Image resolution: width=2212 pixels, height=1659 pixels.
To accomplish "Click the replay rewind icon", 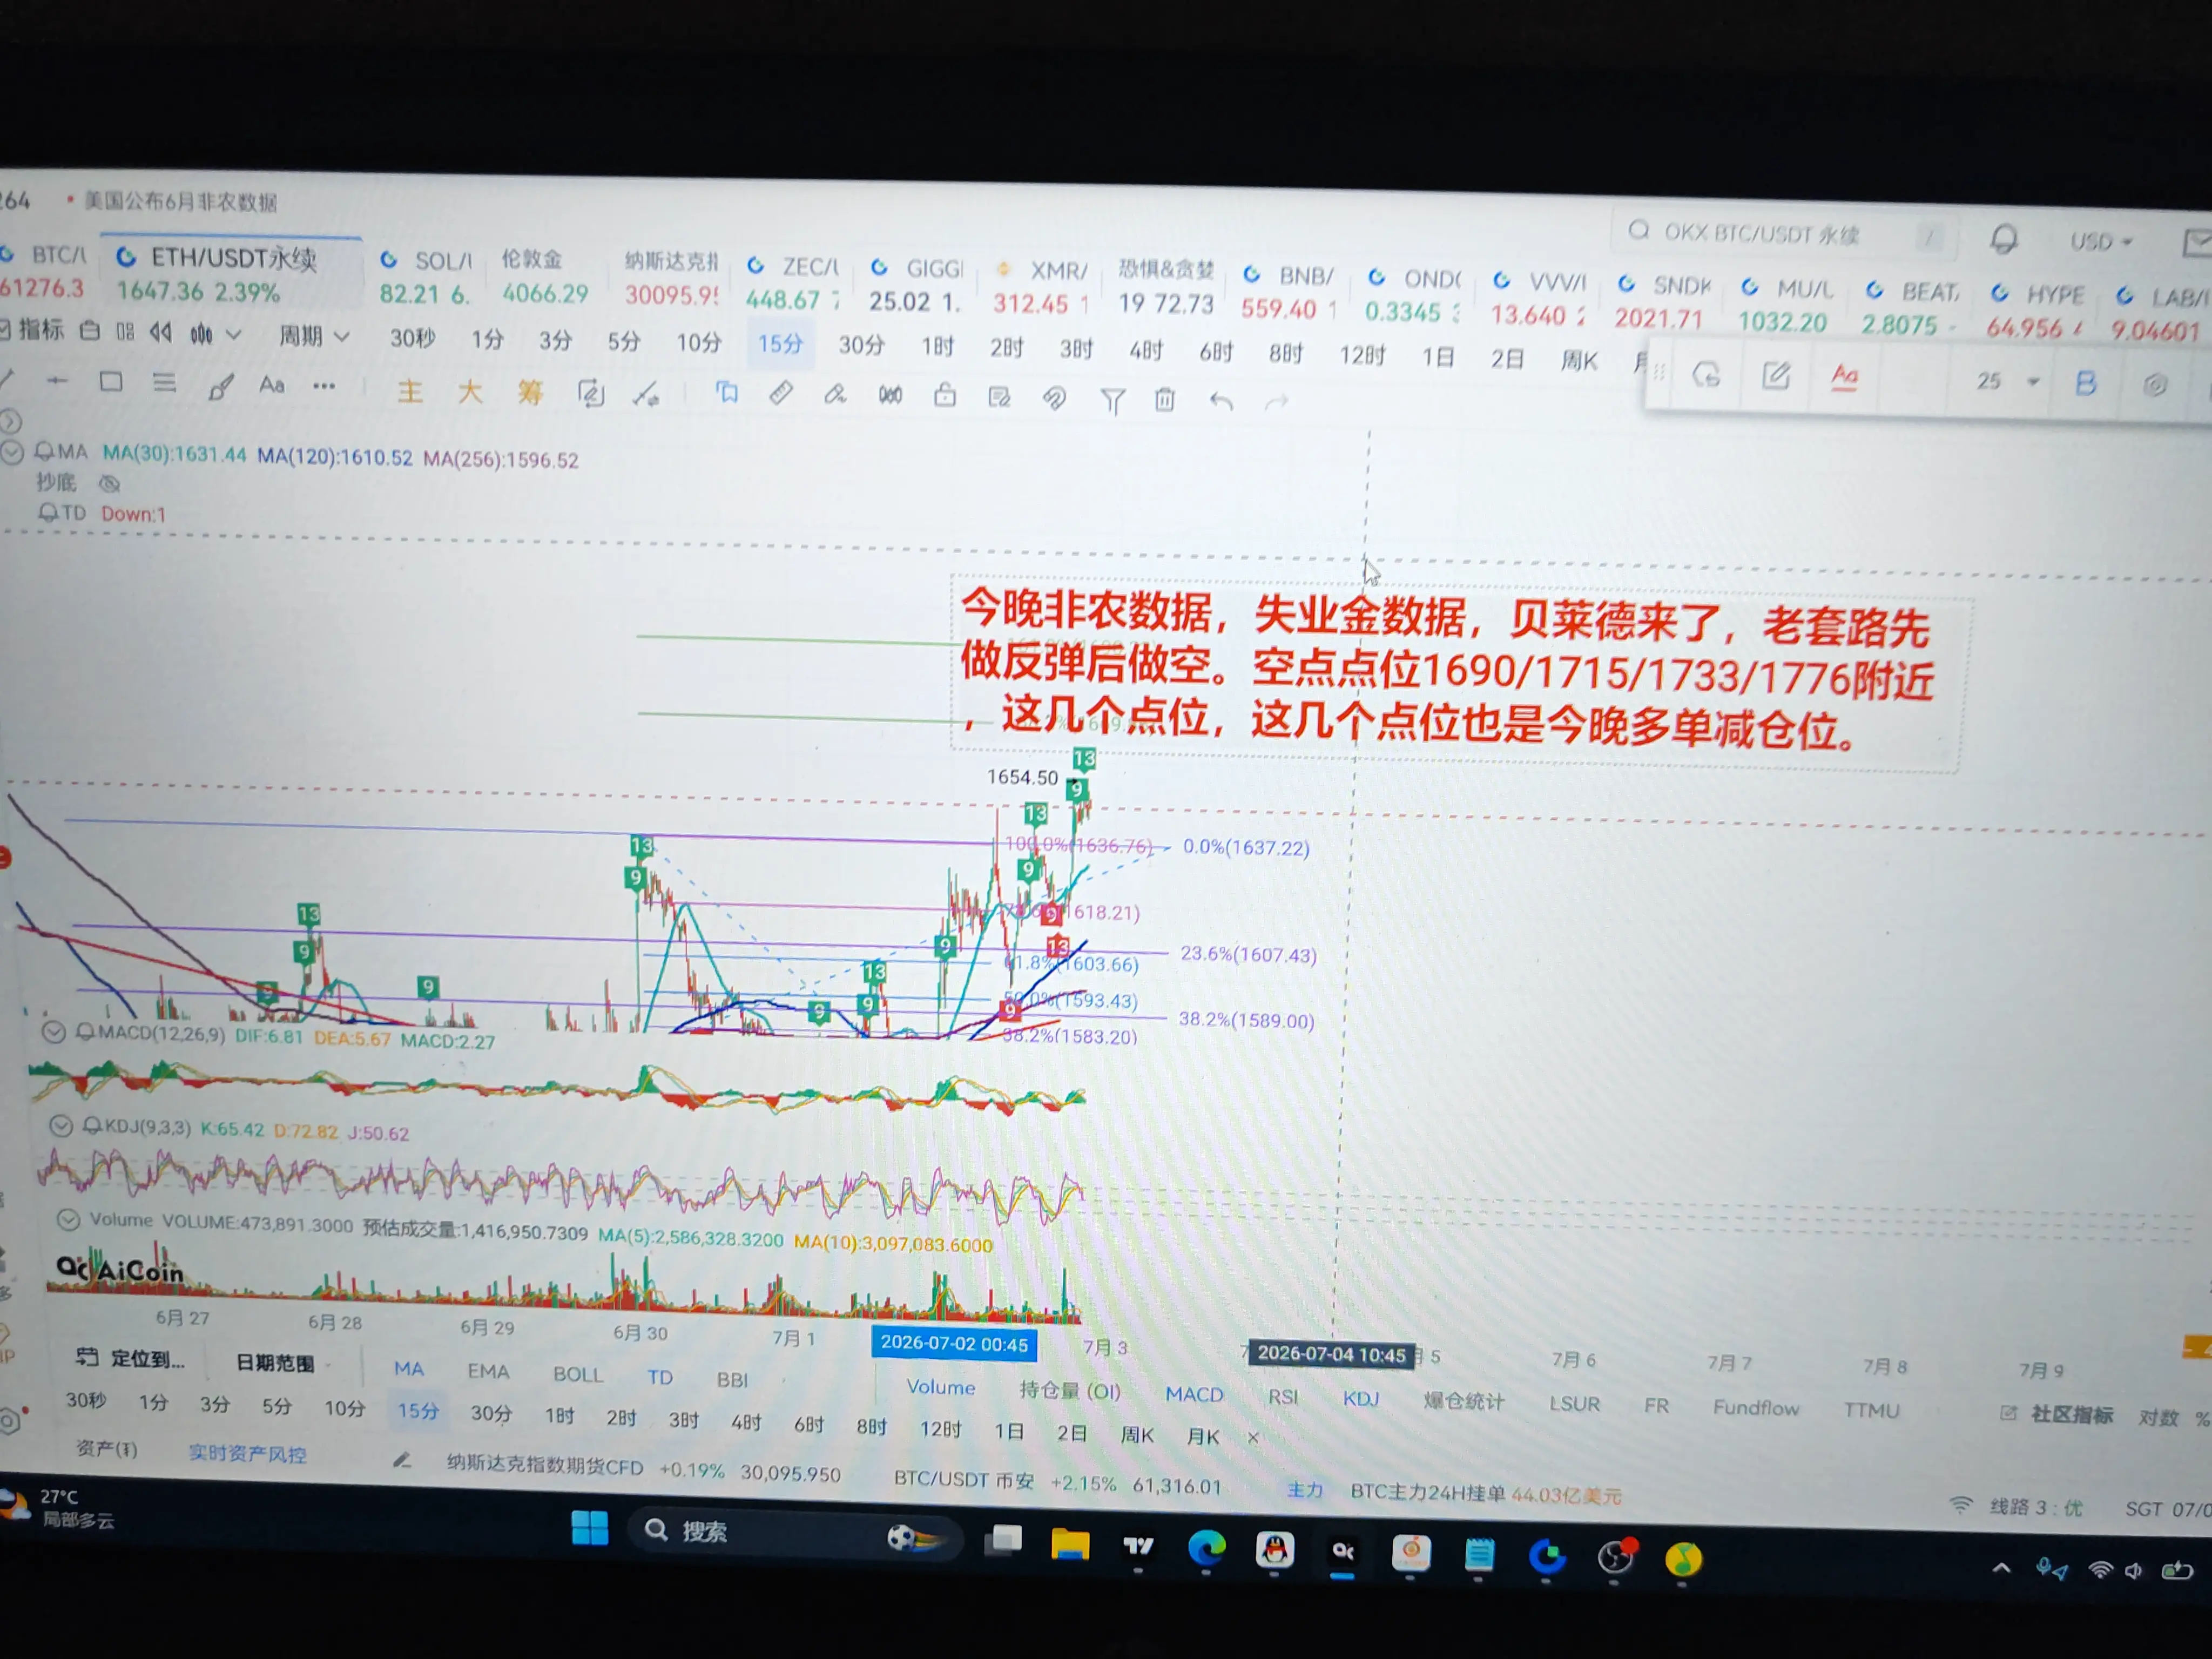I will click(x=160, y=332).
